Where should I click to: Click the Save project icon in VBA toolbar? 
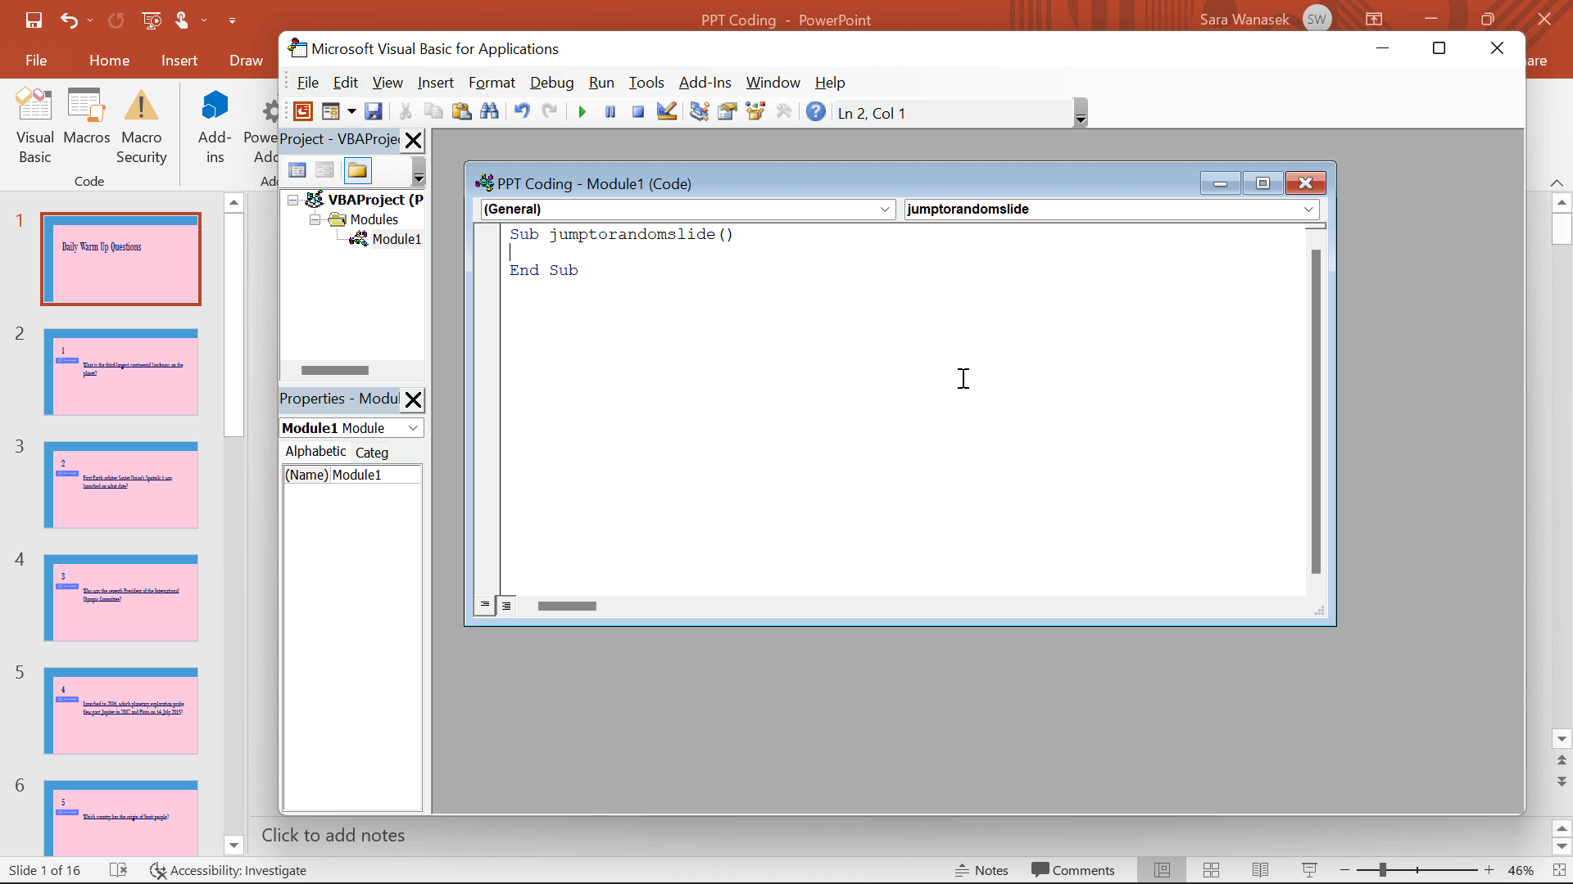click(373, 113)
